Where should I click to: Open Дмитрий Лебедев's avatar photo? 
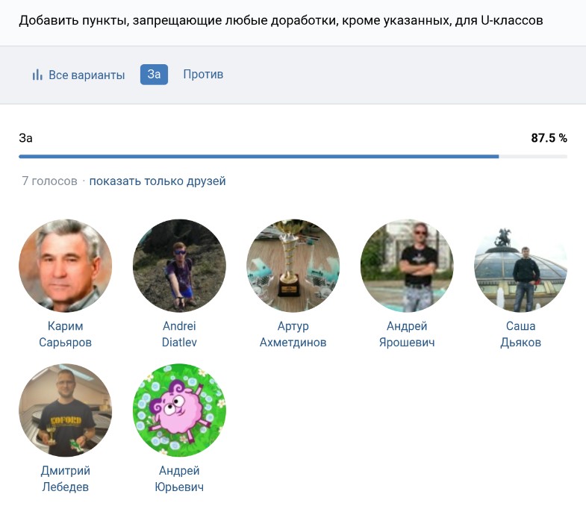tap(65, 410)
